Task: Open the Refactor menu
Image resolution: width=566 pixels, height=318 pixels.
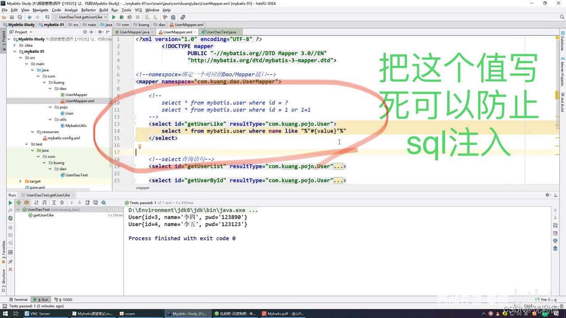Action: tap(88, 10)
